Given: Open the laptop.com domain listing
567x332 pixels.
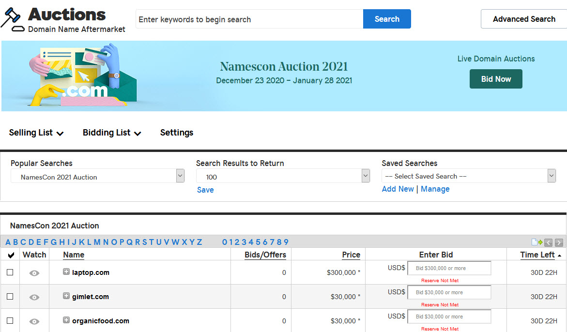Looking at the screenshot, I should [x=91, y=272].
